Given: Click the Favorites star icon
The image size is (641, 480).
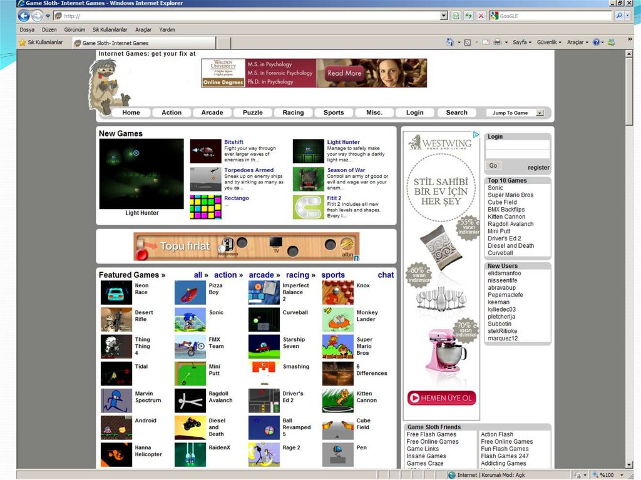Looking at the screenshot, I should tap(23, 43).
